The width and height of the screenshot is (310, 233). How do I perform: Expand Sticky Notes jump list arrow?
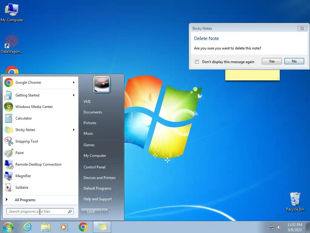(74, 130)
